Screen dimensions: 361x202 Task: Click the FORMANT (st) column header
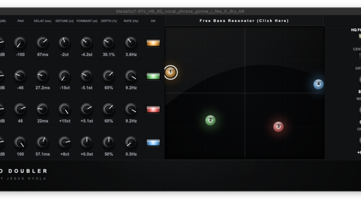pos(87,21)
